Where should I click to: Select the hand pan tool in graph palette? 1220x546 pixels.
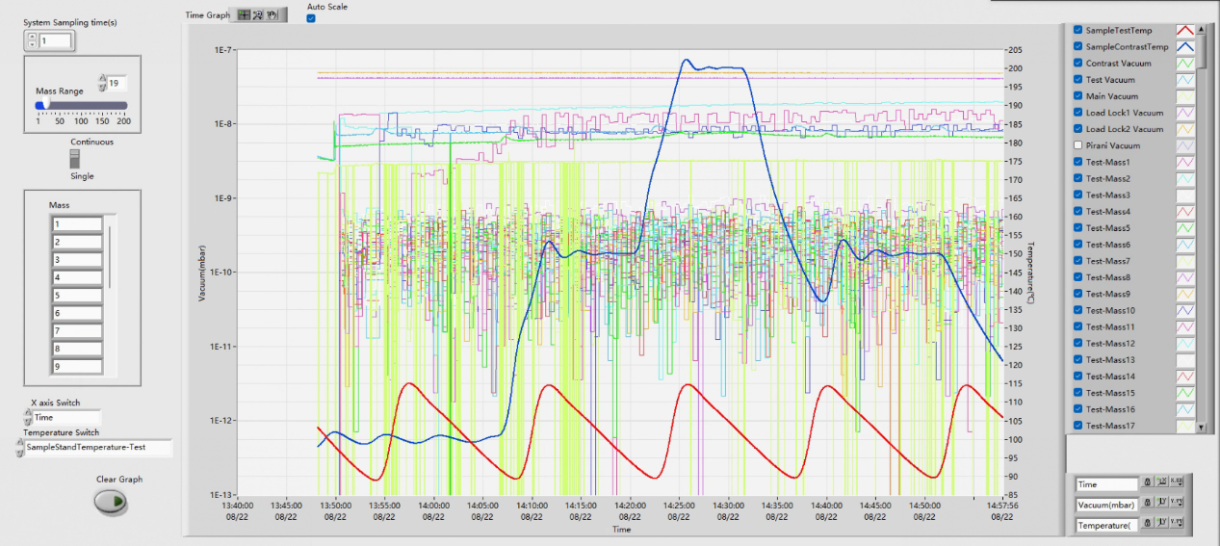point(273,14)
